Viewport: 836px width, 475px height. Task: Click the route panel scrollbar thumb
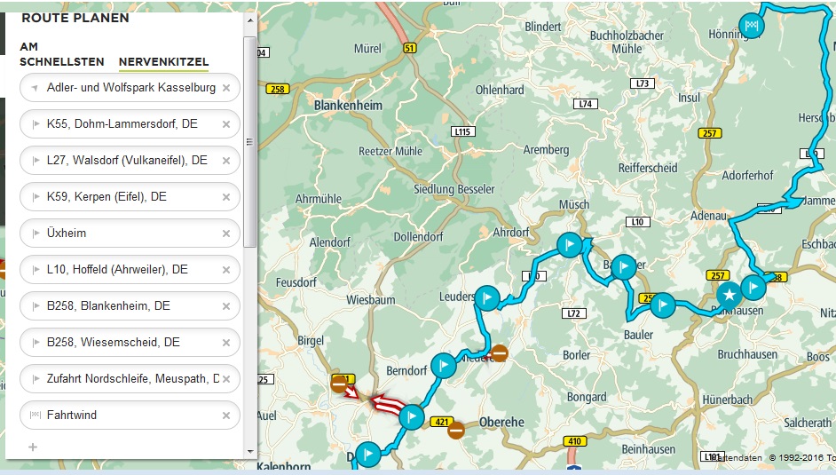[249, 142]
